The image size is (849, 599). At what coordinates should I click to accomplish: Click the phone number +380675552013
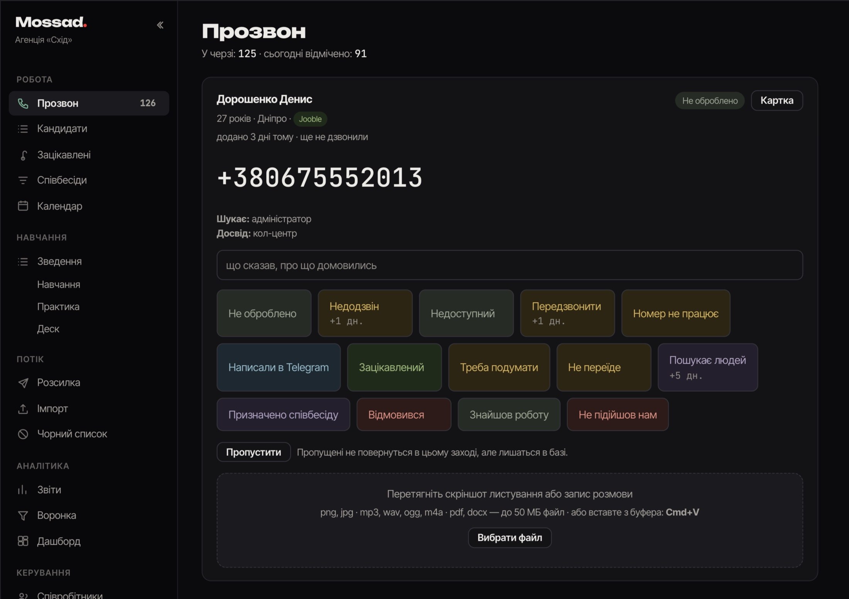pyautogui.click(x=320, y=178)
